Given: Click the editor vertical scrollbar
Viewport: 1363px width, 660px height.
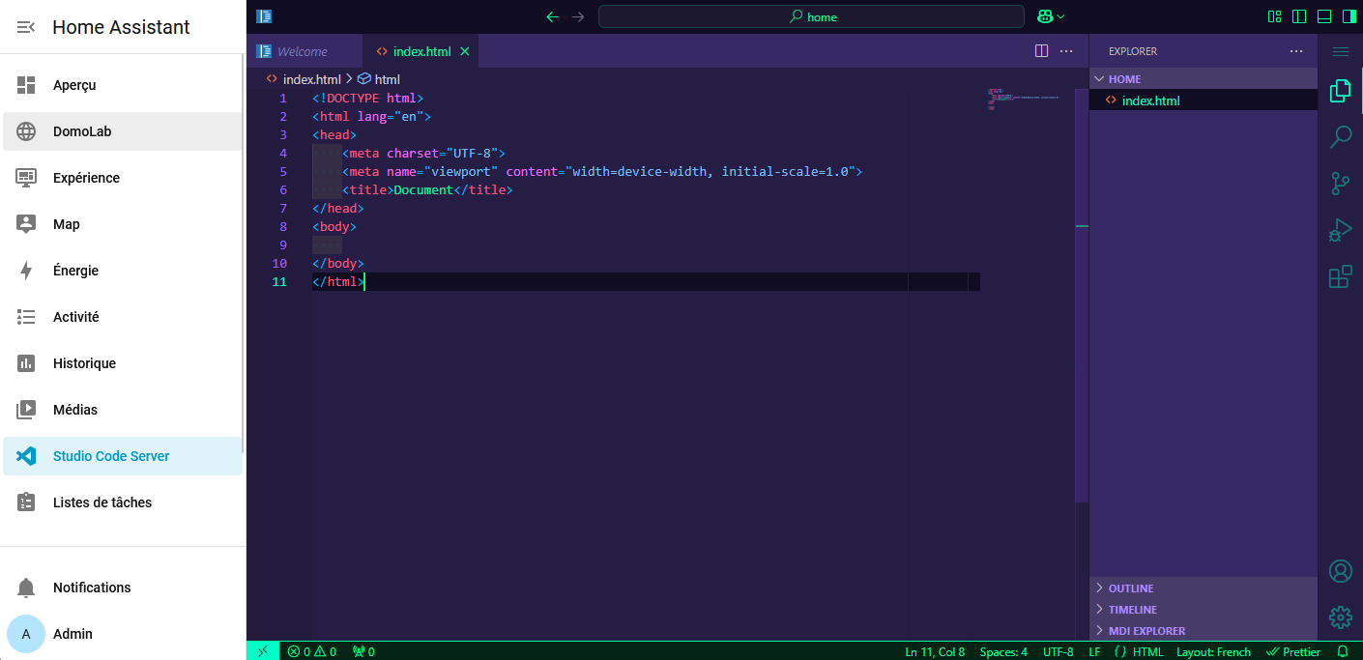Looking at the screenshot, I should pyautogui.click(x=1082, y=290).
